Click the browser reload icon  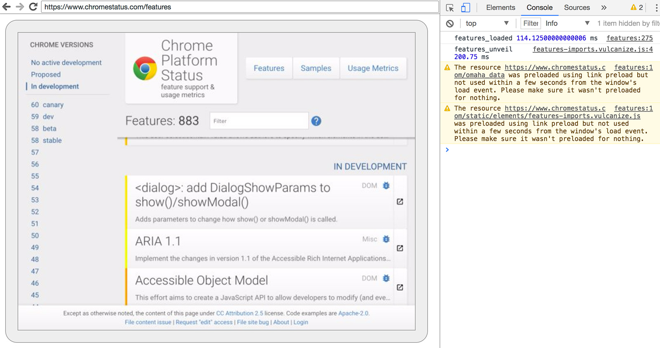point(33,7)
